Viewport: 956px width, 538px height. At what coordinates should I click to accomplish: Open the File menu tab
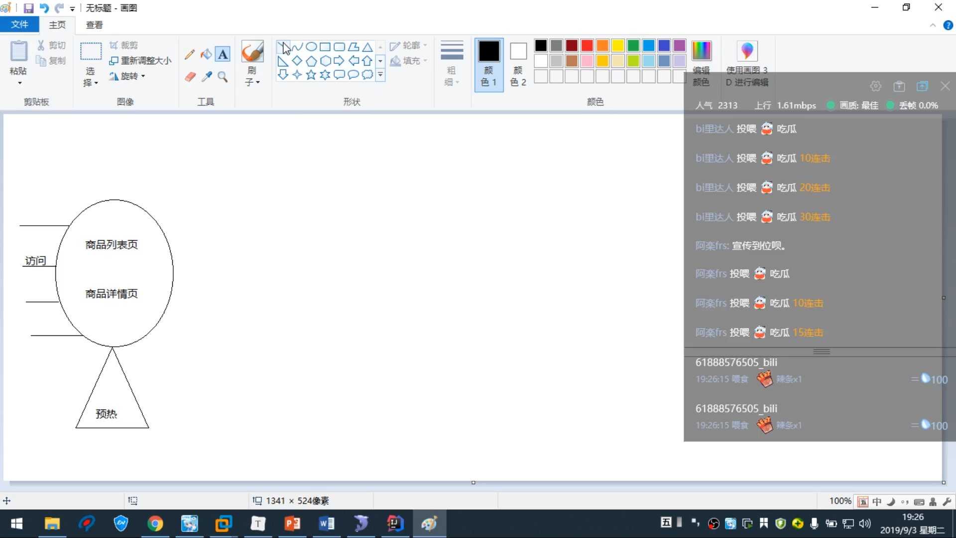[x=20, y=24]
